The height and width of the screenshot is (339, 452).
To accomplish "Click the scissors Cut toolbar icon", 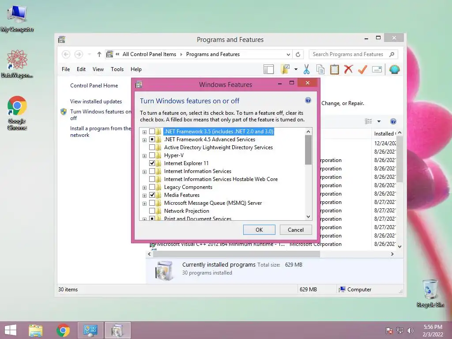I will point(306,69).
